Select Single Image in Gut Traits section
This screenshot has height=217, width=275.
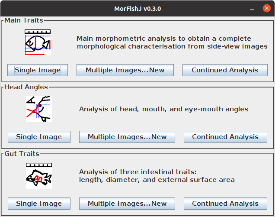point(38,204)
